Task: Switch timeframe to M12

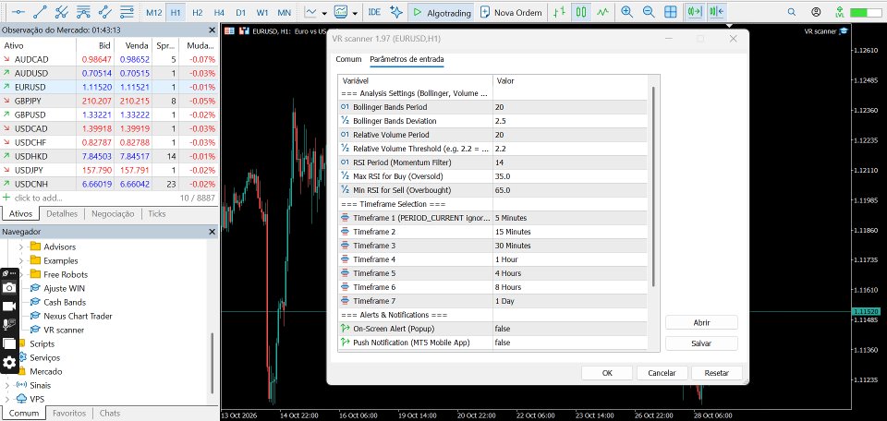Action: click(154, 12)
